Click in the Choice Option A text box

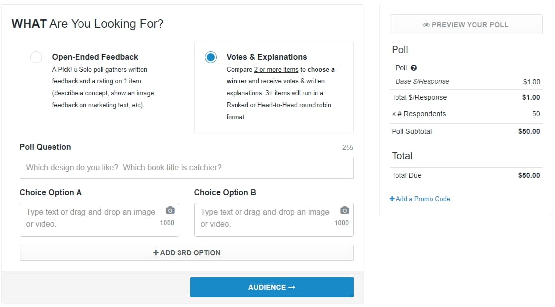click(99, 220)
